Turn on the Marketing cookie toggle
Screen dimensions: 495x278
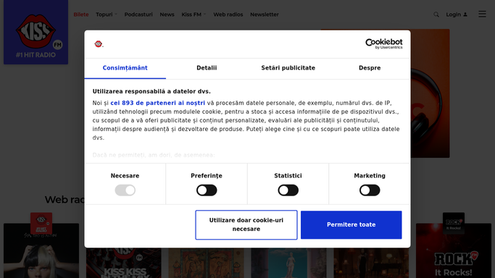tap(370, 190)
